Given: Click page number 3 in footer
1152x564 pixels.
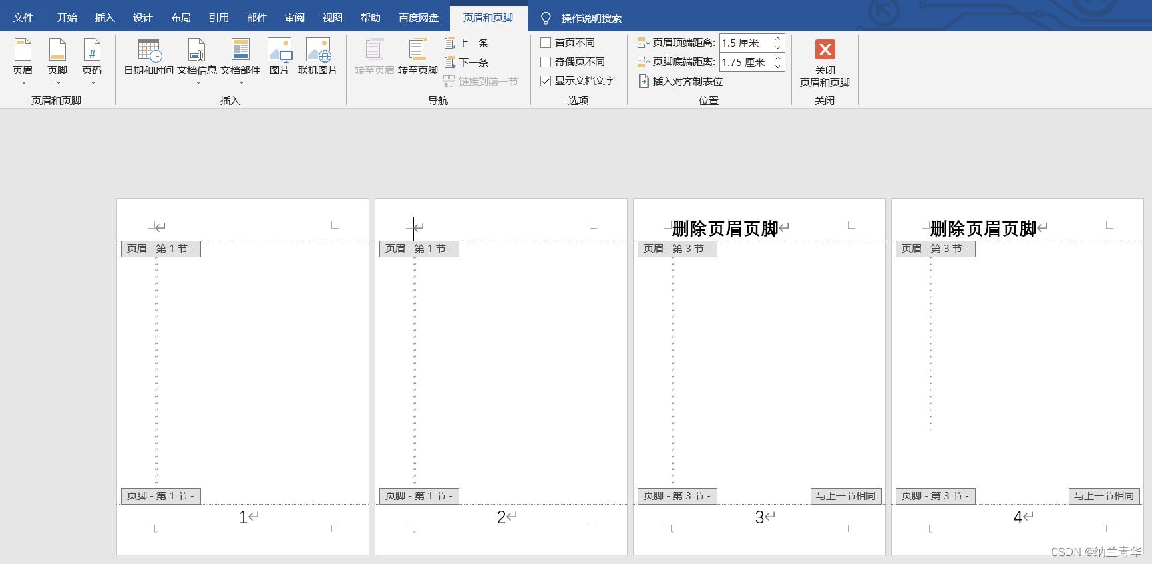Looking at the screenshot, I should 759,517.
